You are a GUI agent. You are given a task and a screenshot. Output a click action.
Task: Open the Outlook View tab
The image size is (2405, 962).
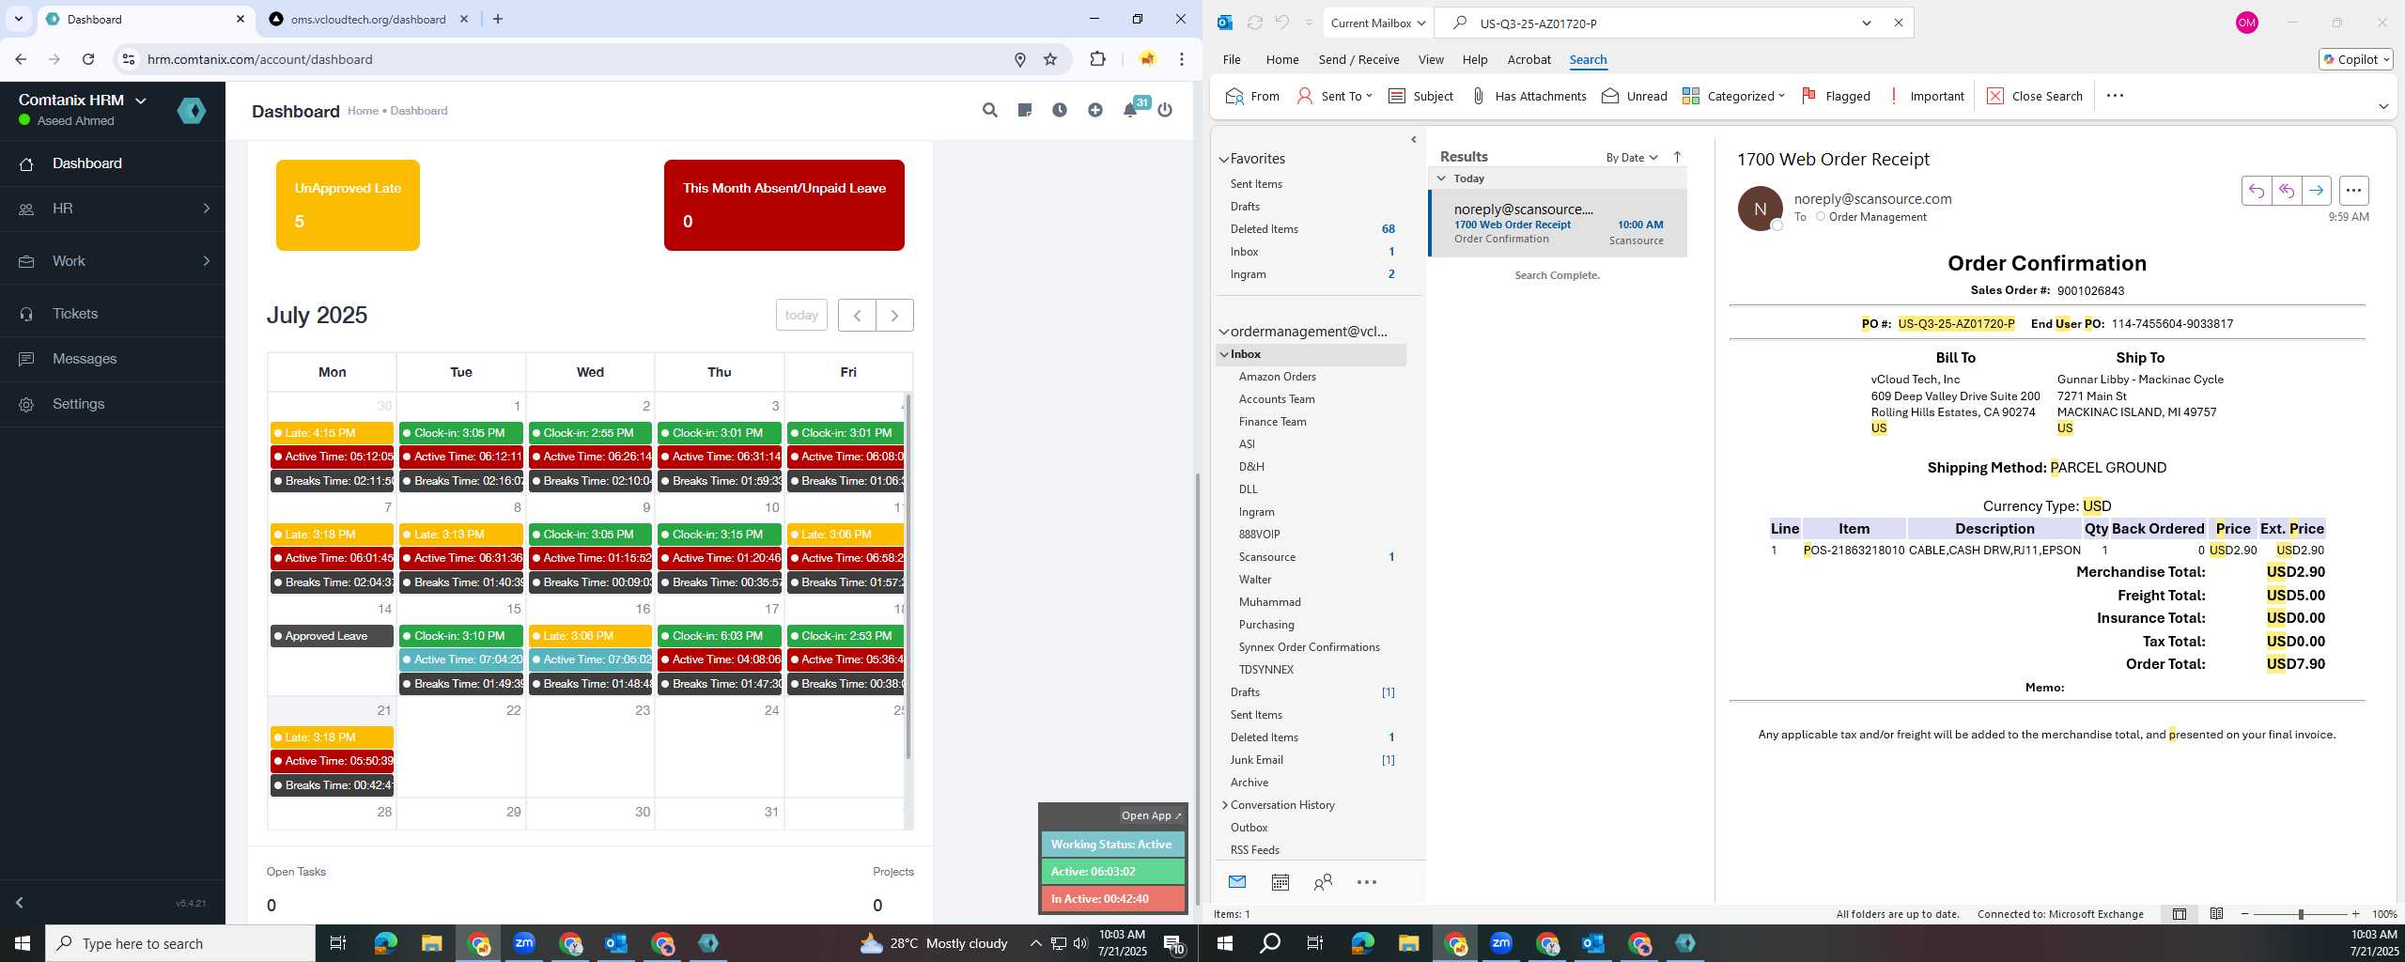[x=1431, y=59]
